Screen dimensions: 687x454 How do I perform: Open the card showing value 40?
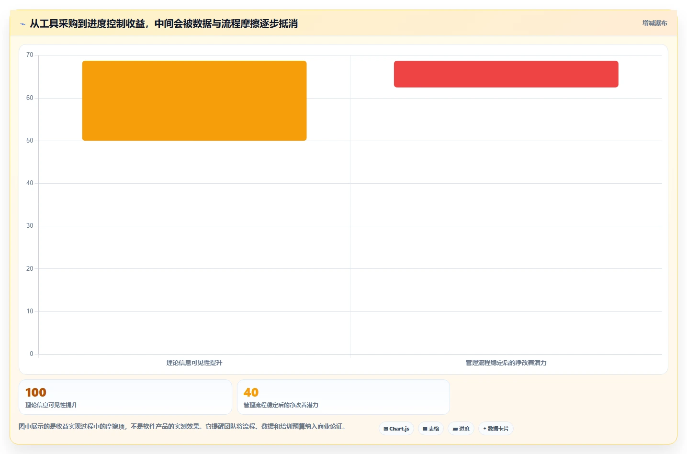click(x=343, y=397)
